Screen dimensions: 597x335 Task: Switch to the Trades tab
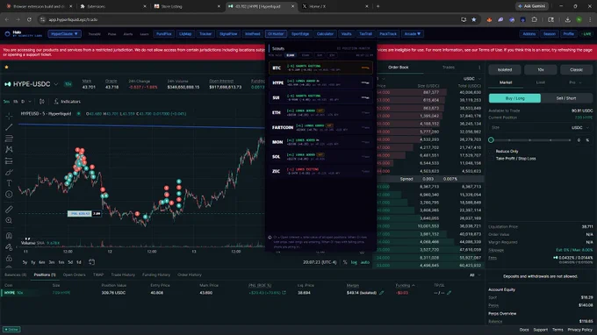coord(449,68)
